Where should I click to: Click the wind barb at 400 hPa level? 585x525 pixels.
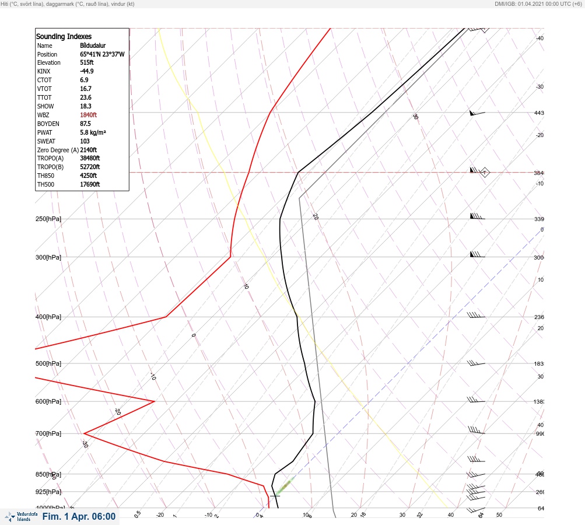click(476, 316)
